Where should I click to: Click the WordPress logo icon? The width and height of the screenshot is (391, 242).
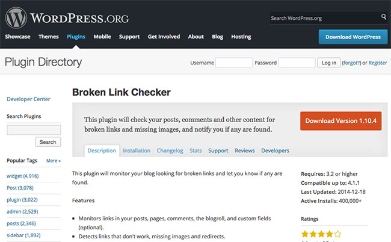16,18
